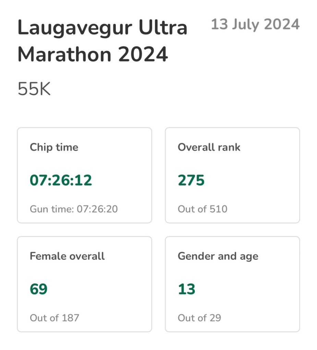The height and width of the screenshot is (350, 317).
Task: Select the overall rank value 275
Action: 191,180
